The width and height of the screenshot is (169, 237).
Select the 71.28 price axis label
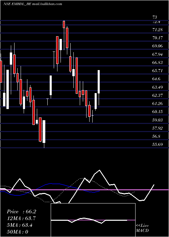(158, 30)
